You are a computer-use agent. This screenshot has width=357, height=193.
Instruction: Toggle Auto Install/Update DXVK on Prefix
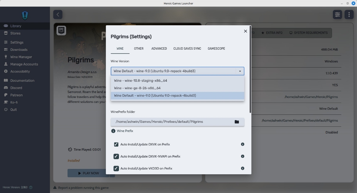(116, 144)
